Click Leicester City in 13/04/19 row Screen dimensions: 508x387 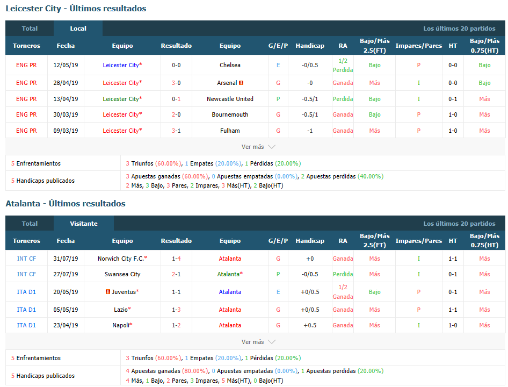121,99
